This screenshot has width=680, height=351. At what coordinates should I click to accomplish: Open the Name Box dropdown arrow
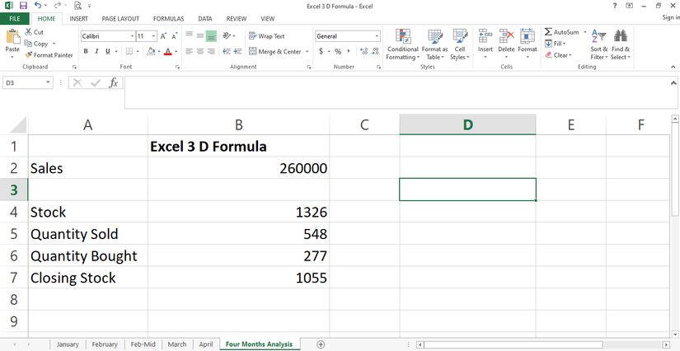click(49, 82)
